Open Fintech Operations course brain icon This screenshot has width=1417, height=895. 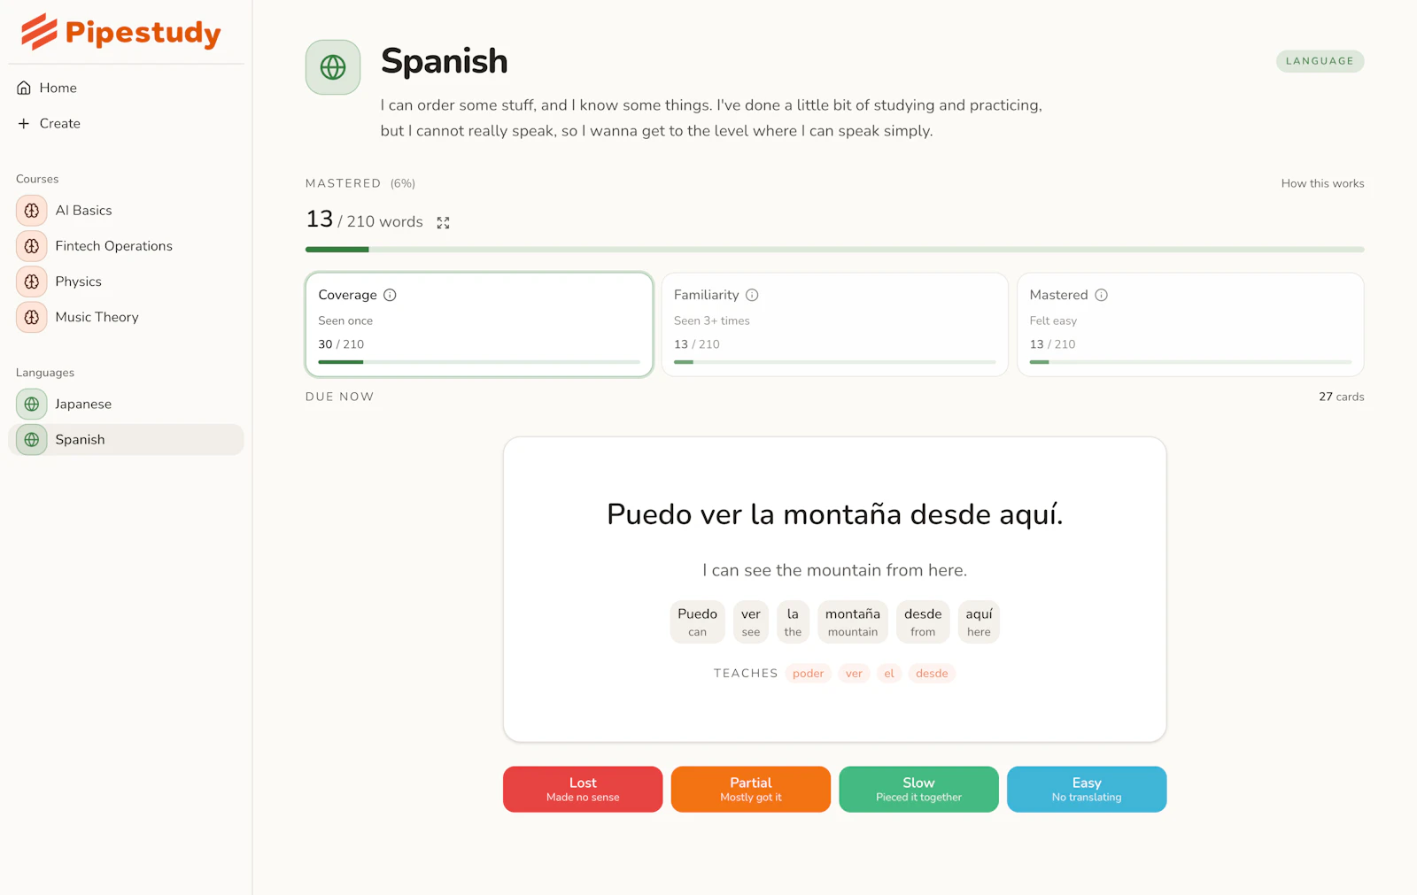32,246
